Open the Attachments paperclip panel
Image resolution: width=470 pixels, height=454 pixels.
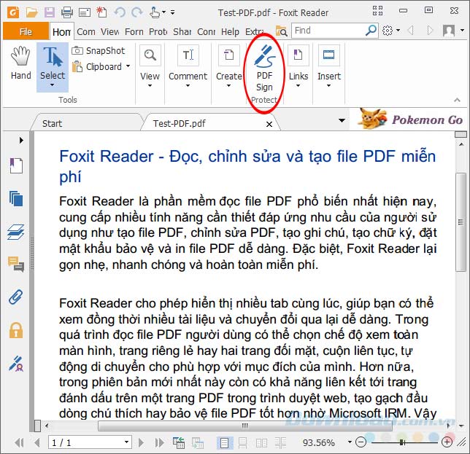point(16,297)
